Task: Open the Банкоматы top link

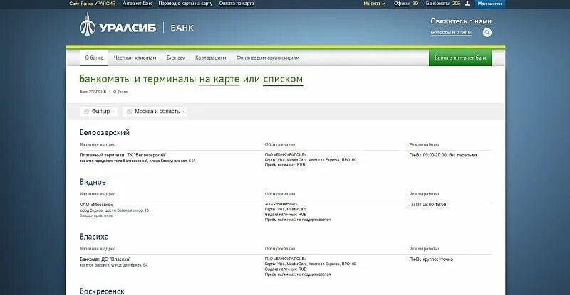Action: point(437,4)
